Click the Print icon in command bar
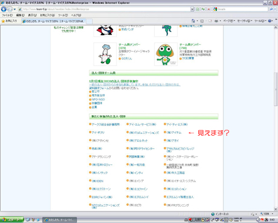278x223 pixels. 216,21
